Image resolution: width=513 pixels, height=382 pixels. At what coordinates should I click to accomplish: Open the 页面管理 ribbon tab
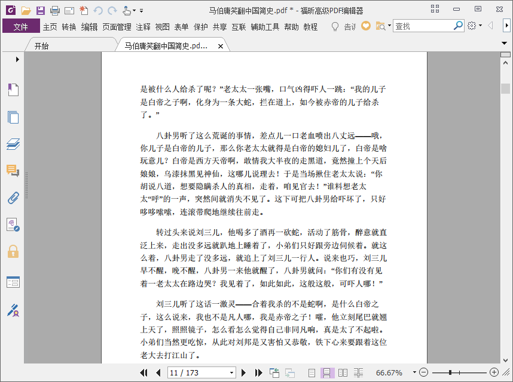pyautogui.click(x=117, y=27)
